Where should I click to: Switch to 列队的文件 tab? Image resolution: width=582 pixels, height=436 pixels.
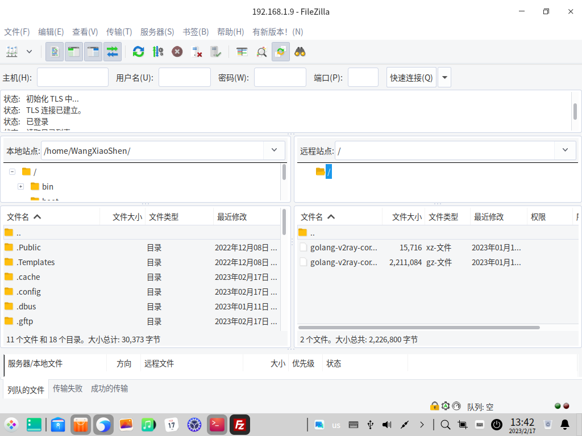pyautogui.click(x=26, y=389)
